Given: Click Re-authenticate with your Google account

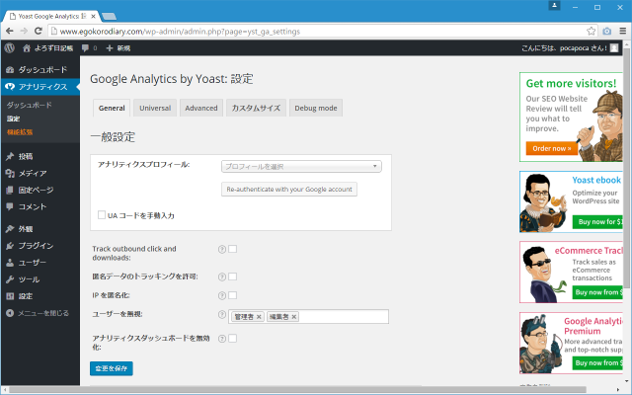Looking at the screenshot, I should tap(289, 190).
